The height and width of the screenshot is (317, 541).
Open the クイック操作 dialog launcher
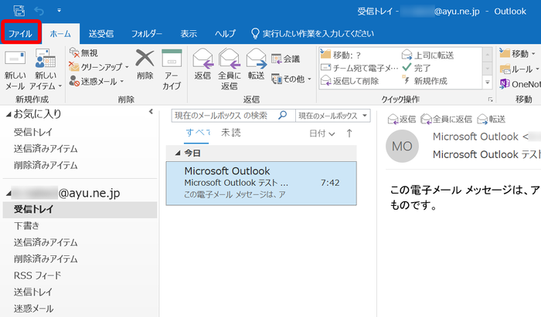490,99
